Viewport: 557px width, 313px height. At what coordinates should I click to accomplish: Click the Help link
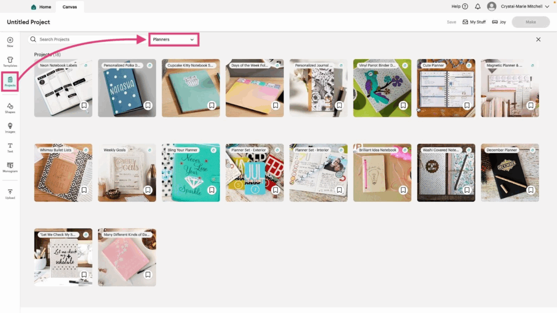(x=460, y=7)
